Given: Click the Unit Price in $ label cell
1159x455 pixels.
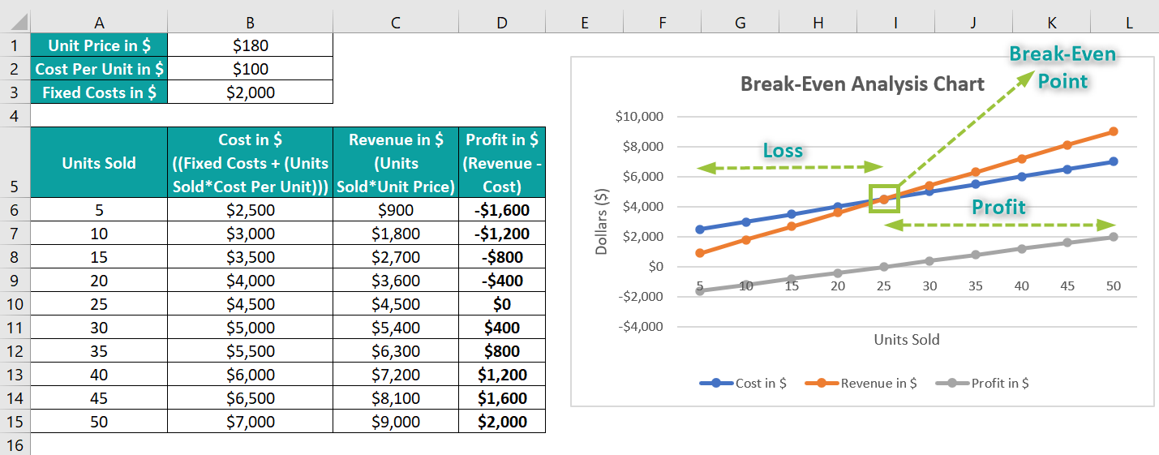Looking at the screenshot, I should coord(99,45).
